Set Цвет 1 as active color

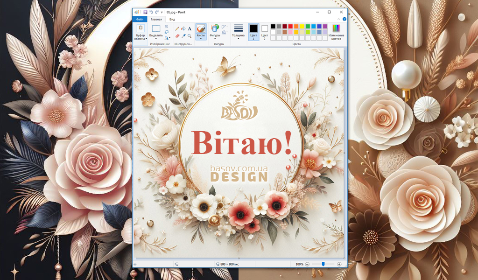coord(253,31)
